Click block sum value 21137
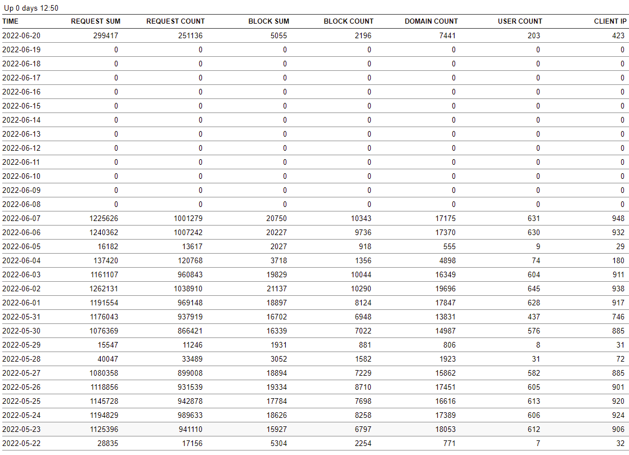This screenshot has width=629, height=455. tap(276, 289)
